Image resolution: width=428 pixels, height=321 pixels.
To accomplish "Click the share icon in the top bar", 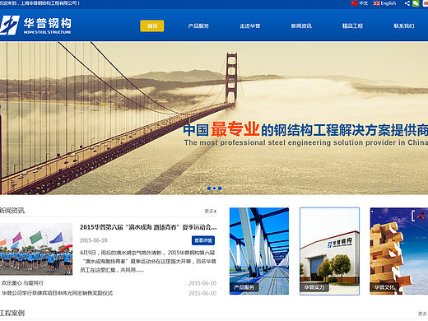I will pos(407,3).
